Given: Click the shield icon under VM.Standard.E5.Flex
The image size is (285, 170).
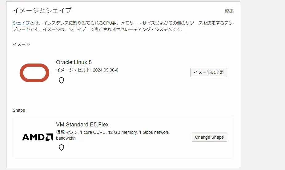Looking at the screenshot, I should tap(61, 148).
